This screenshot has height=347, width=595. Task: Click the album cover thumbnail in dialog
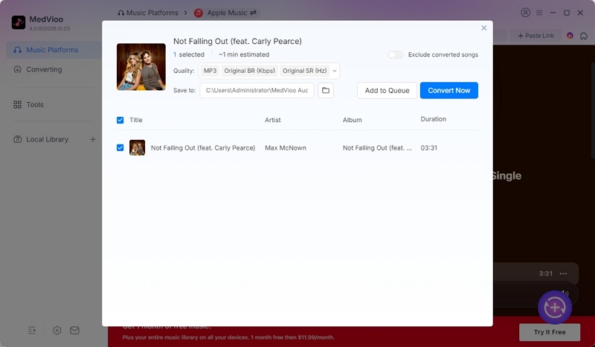pos(141,67)
